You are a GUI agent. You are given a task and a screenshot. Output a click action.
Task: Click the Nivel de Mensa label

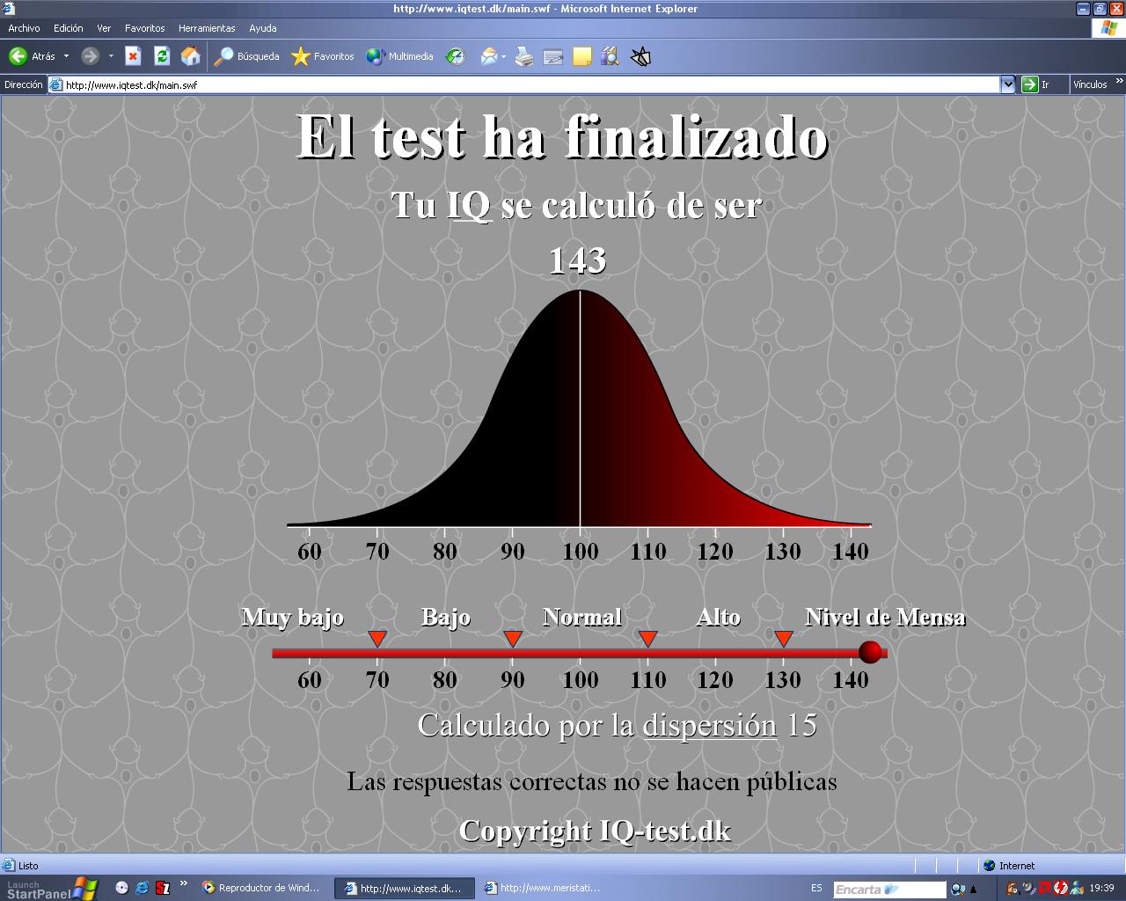click(885, 617)
